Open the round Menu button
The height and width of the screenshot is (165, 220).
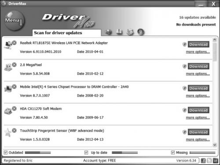coord(14,21)
